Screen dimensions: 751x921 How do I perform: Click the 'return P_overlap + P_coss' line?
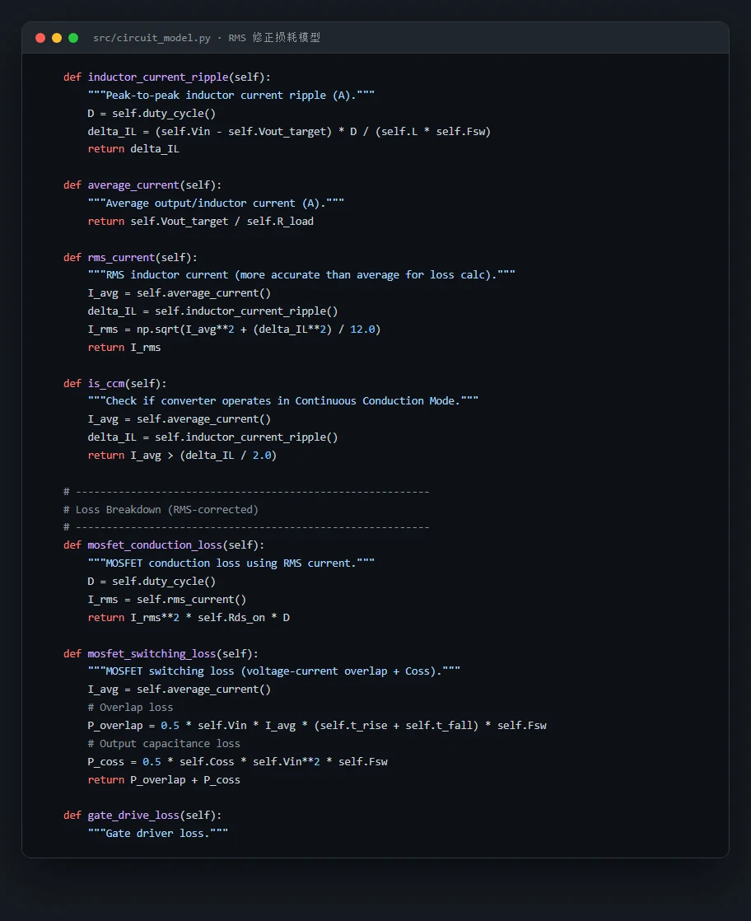click(164, 780)
